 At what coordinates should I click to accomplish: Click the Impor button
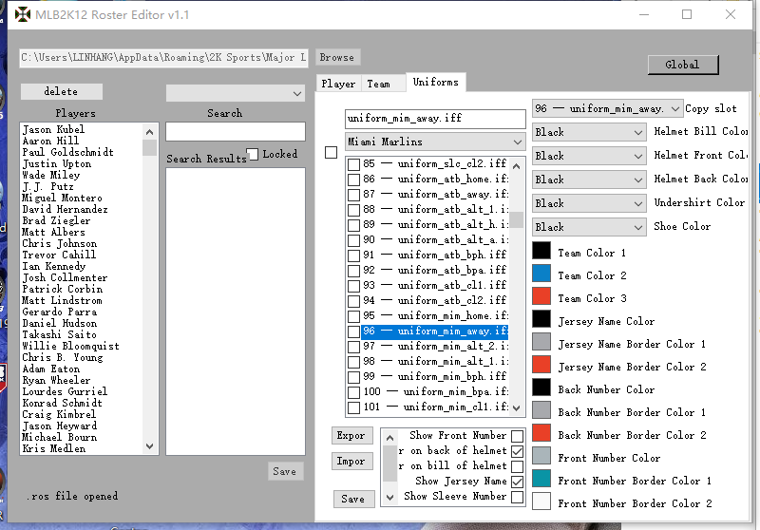tap(351, 462)
